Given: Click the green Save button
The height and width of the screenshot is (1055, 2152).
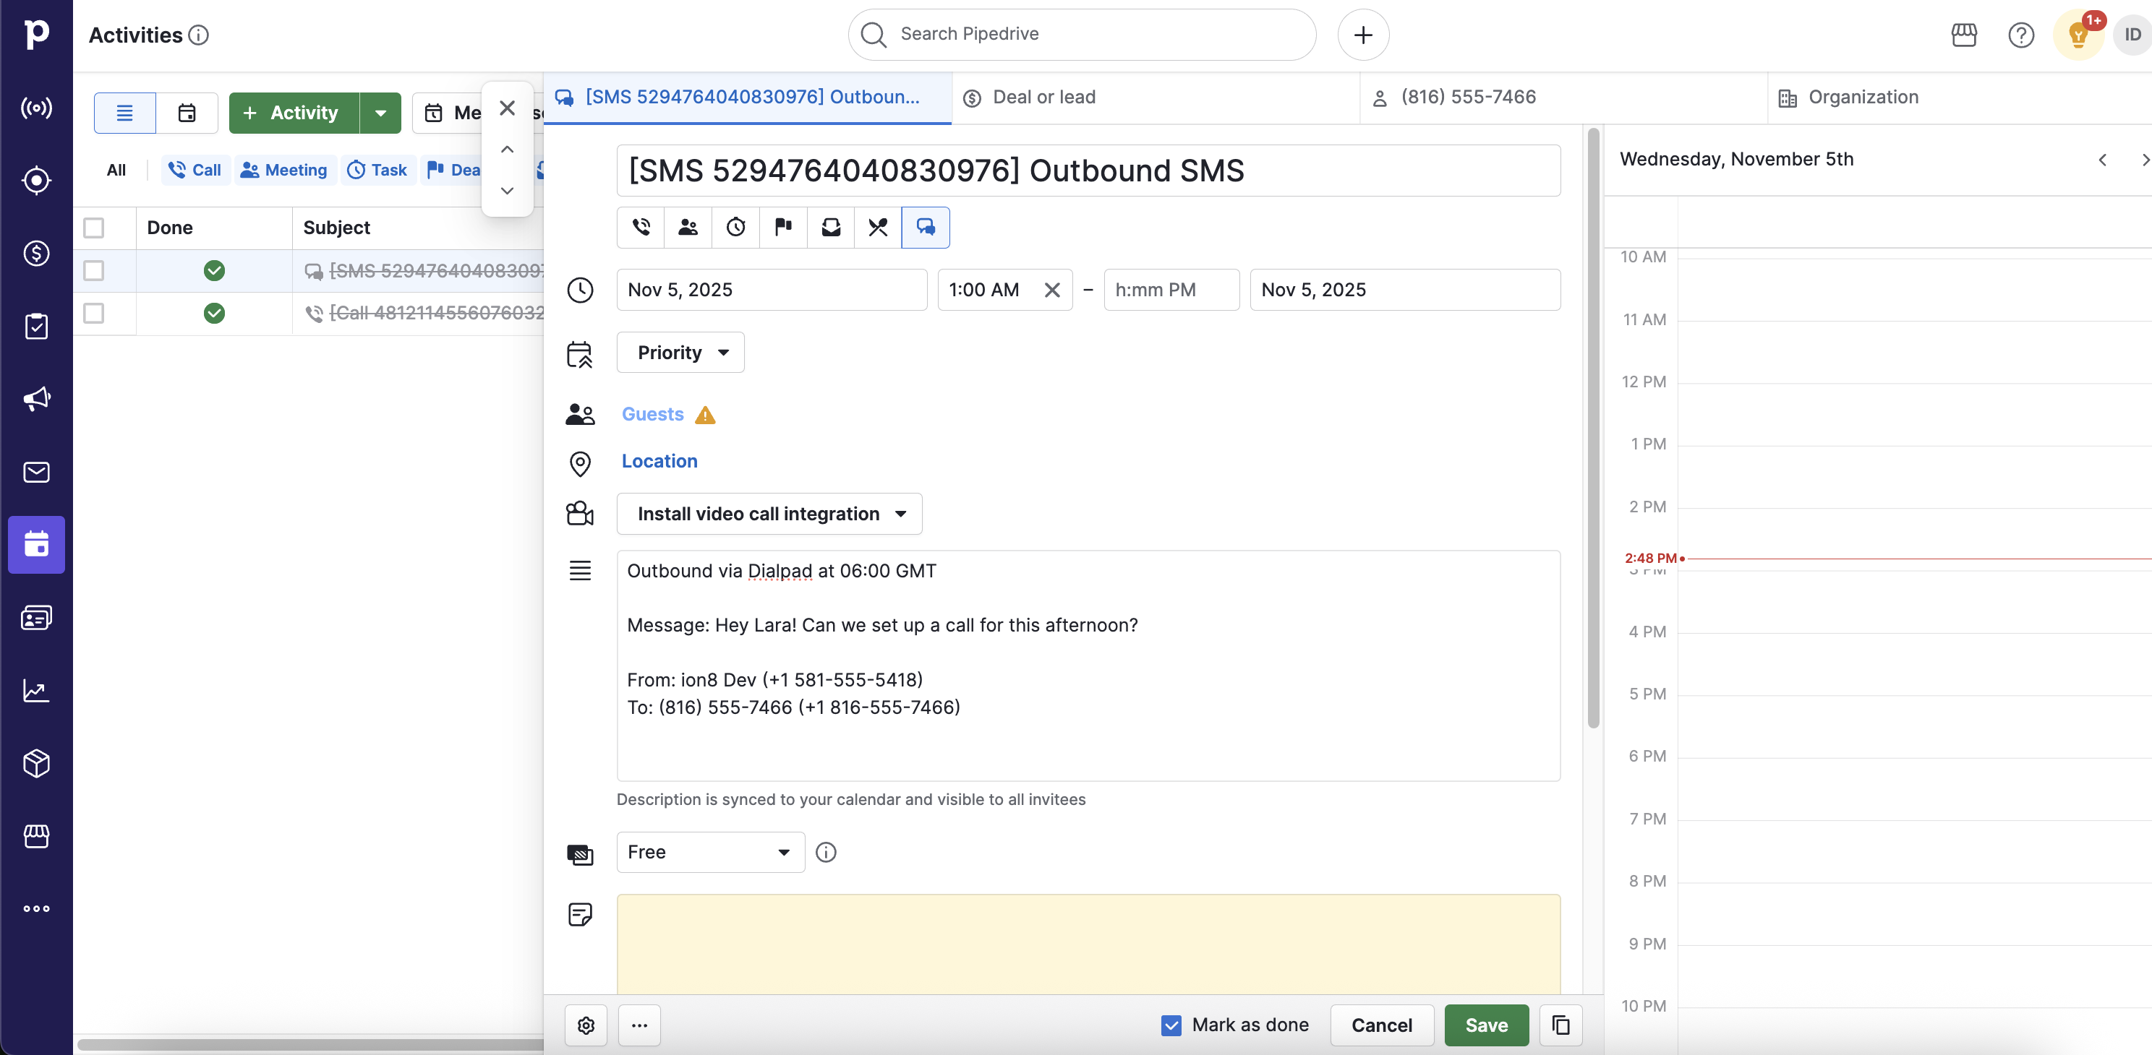Looking at the screenshot, I should point(1485,1025).
